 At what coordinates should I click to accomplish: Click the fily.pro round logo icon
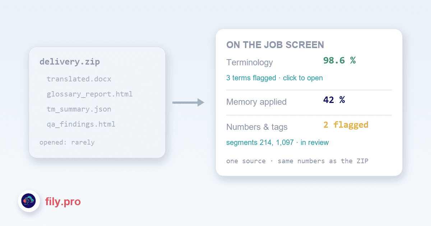click(29, 201)
